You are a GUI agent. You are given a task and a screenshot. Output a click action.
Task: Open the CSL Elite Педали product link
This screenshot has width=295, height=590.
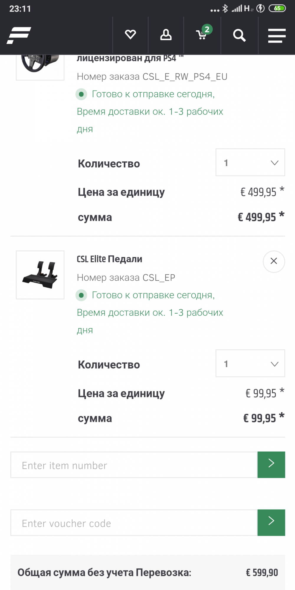tap(109, 259)
